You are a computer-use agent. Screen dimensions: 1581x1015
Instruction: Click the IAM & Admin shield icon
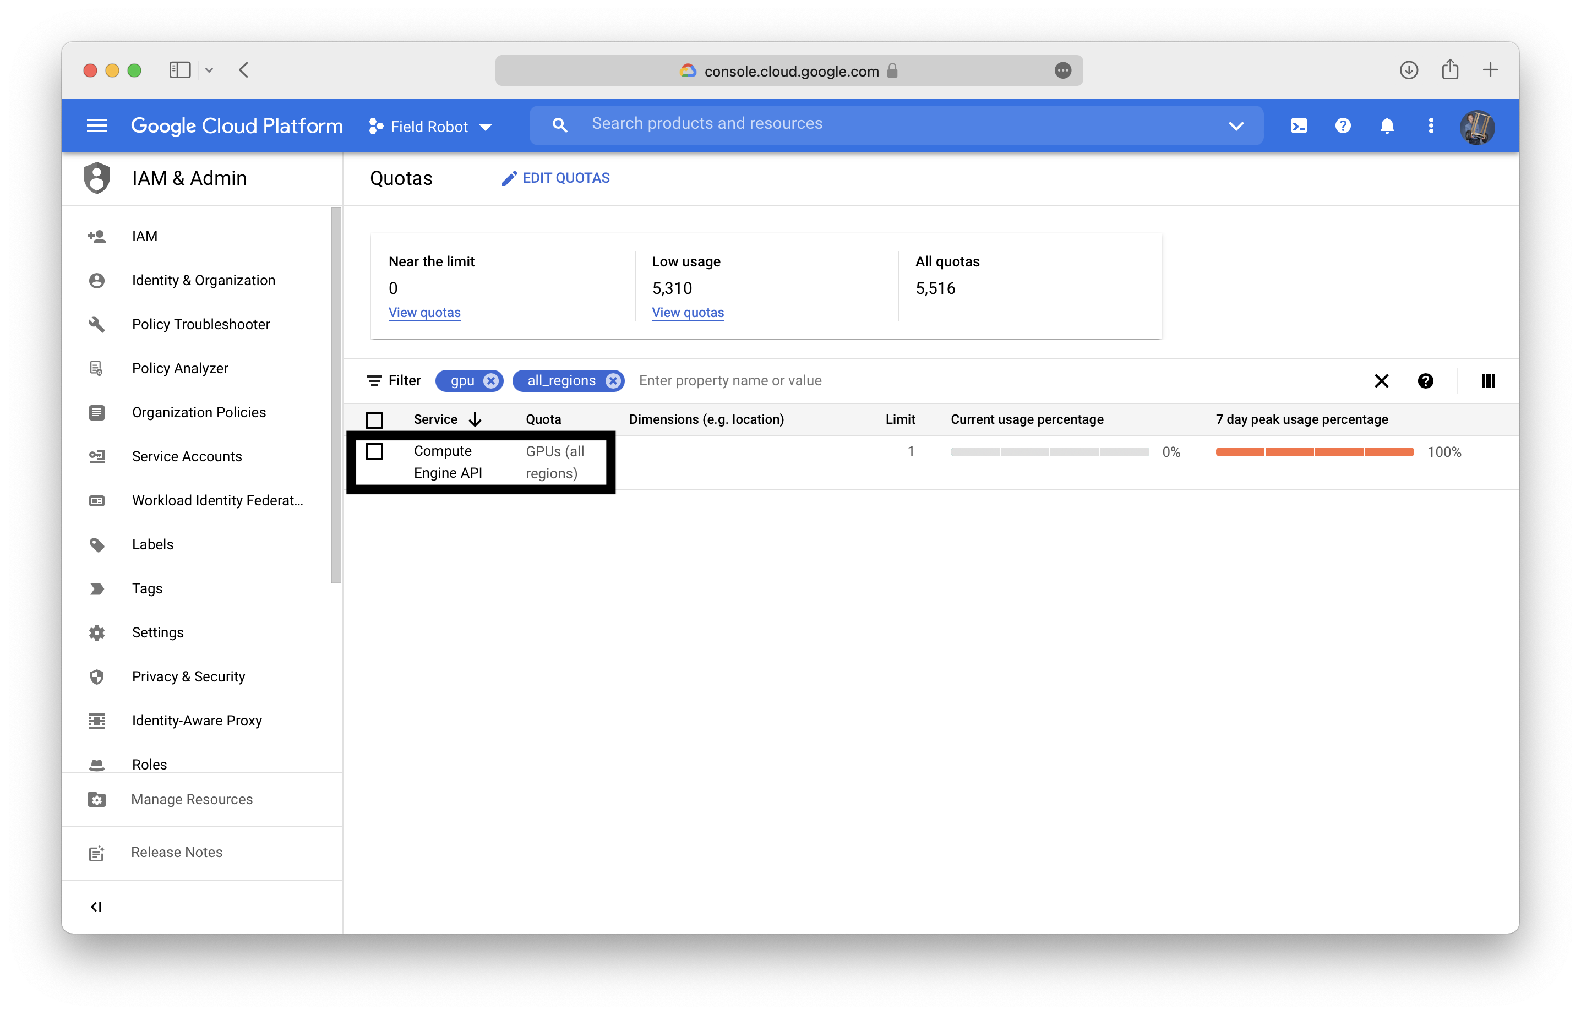[97, 178]
